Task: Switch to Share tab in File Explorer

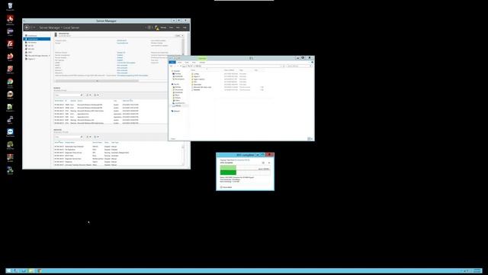Action: coord(187,63)
